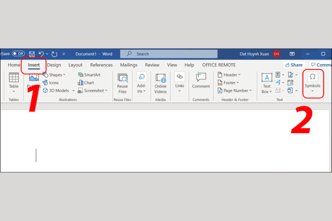Open the Footer dropdown

coord(228,83)
